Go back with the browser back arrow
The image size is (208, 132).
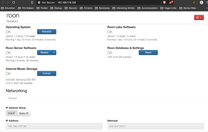(x=2, y=2)
